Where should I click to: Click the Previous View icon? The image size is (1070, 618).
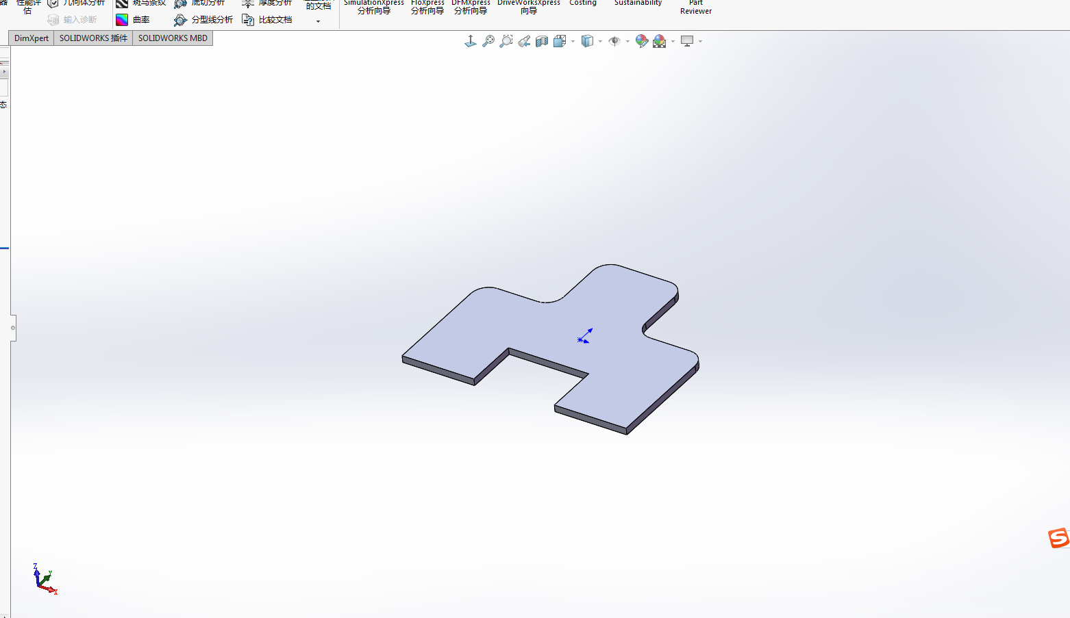524,42
